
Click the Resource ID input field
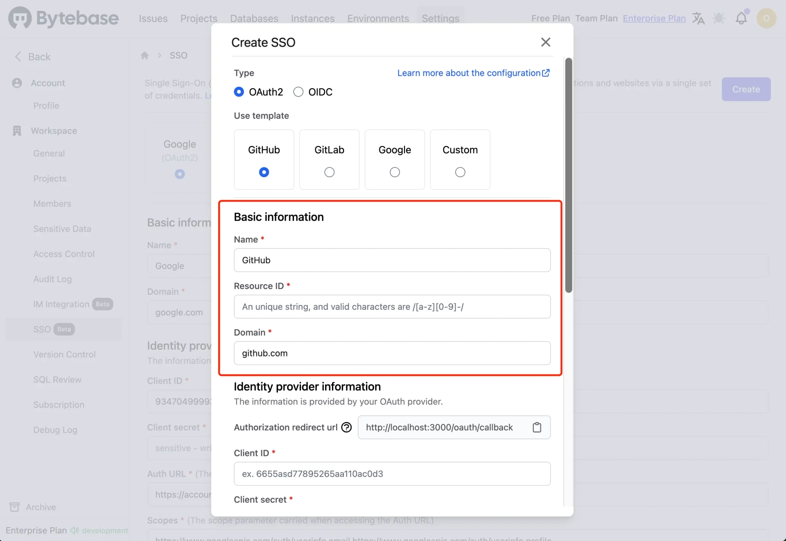[392, 307]
